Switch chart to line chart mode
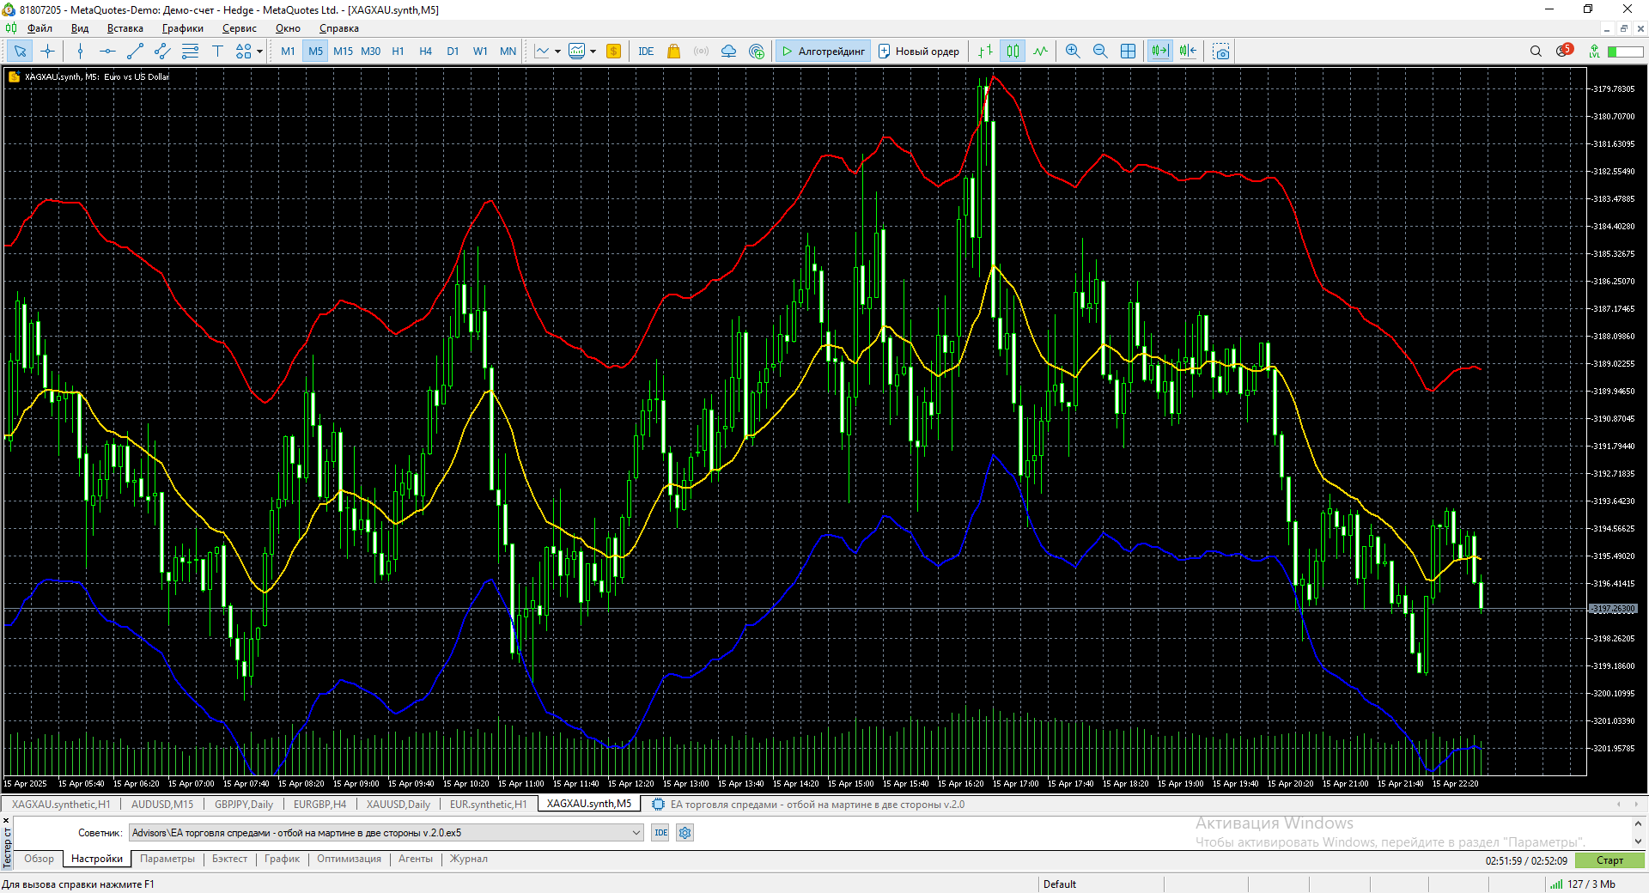The image size is (1649, 893). coord(1040,52)
